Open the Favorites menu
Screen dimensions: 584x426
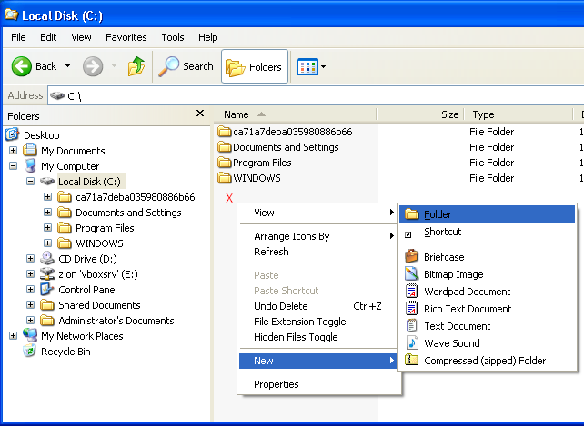126,37
